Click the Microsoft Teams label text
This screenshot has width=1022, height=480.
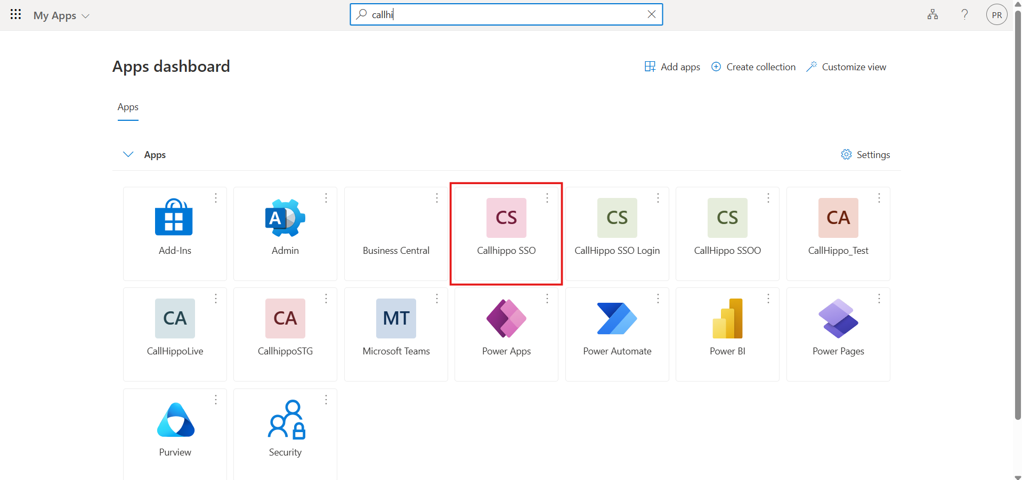(396, 351)
